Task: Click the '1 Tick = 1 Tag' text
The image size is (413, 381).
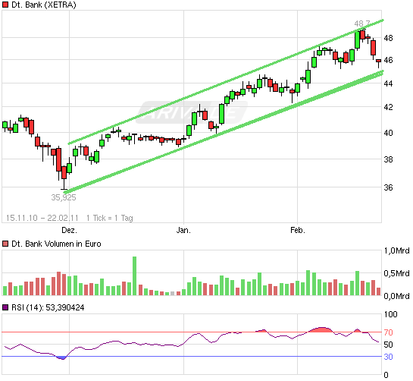Action: click(110, 218)
